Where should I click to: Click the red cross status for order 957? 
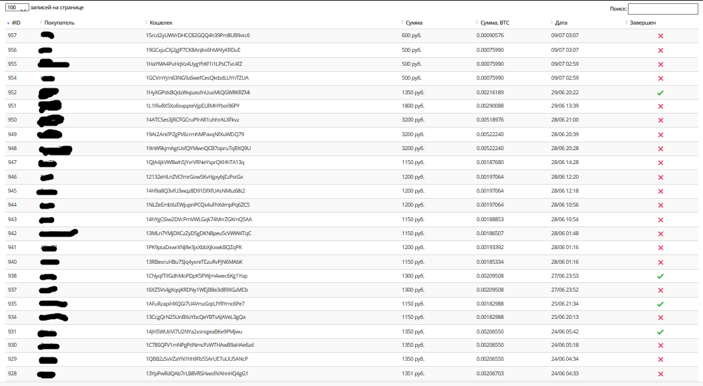point(660,36)
